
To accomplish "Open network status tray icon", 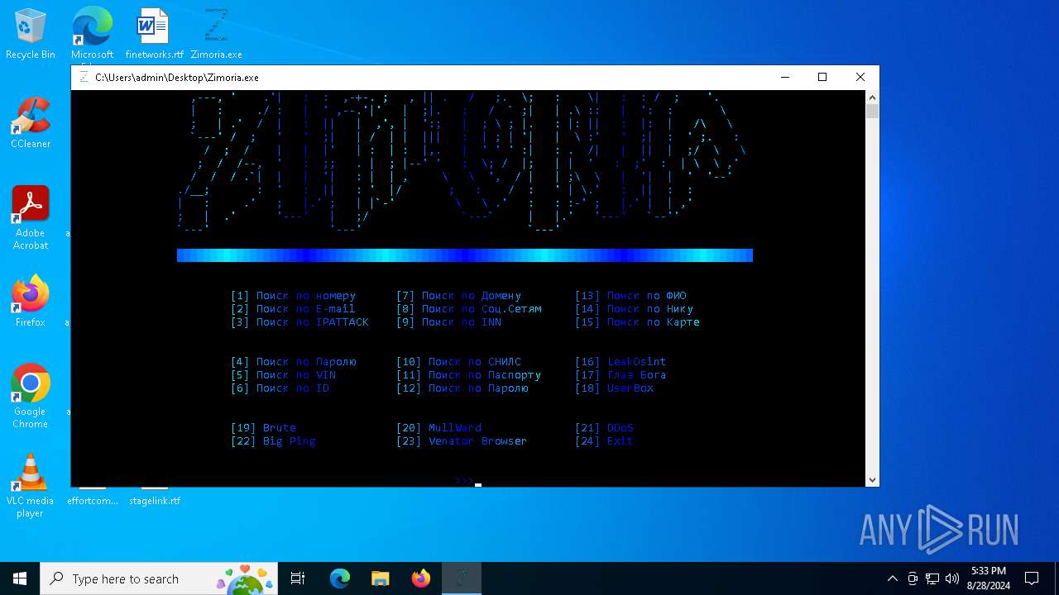I will (932, 578).
